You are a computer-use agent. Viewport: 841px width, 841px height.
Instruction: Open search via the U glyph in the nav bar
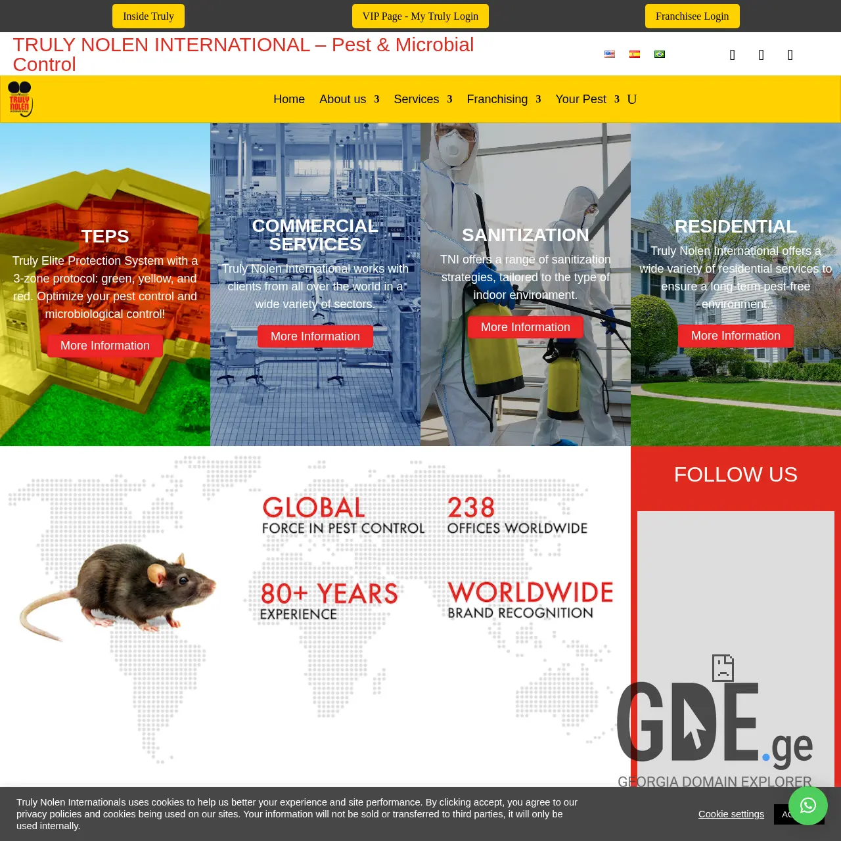[632, 99]
